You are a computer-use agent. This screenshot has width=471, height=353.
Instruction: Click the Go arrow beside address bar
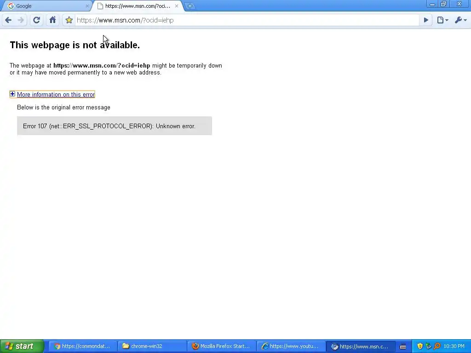[425, 20]
